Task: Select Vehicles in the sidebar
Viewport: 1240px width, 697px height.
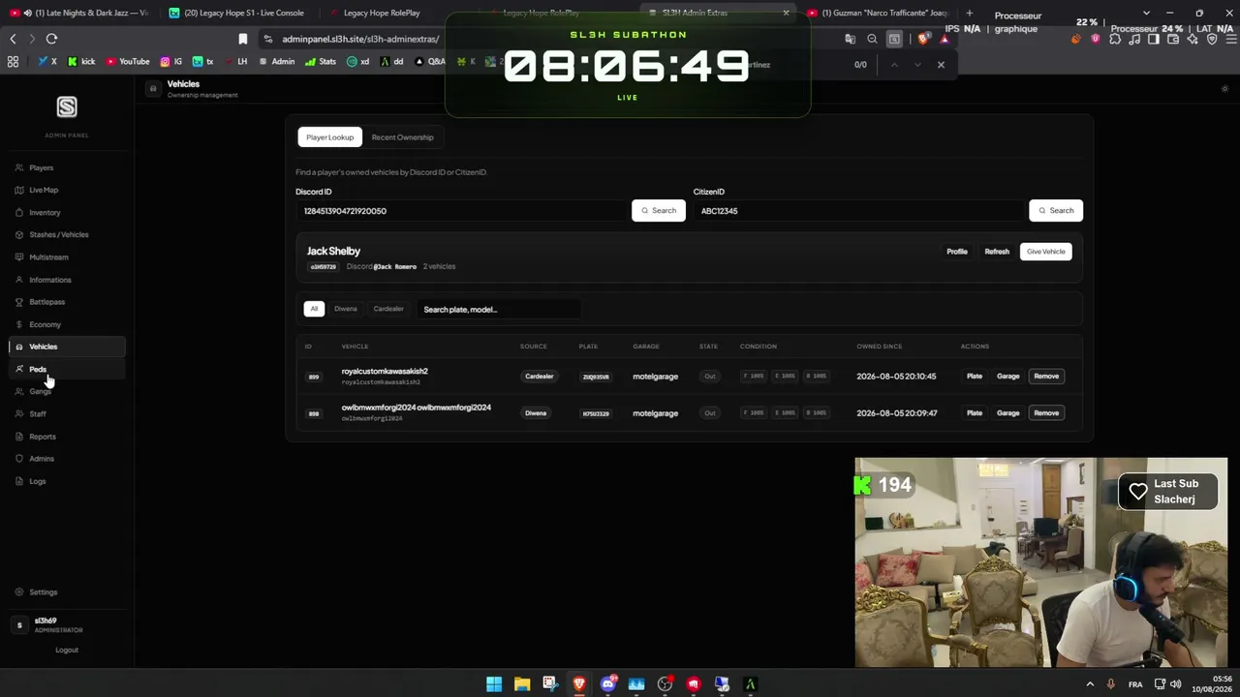Action: pyautogui.click(x=67, y=347)
